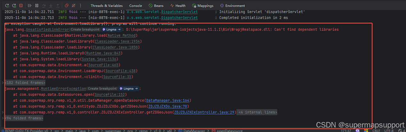Open ClassLoader.java:1850 source link

[x=115, y=47]
